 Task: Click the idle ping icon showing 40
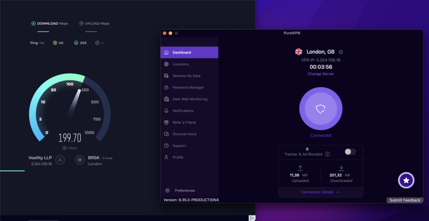(55, 43)
